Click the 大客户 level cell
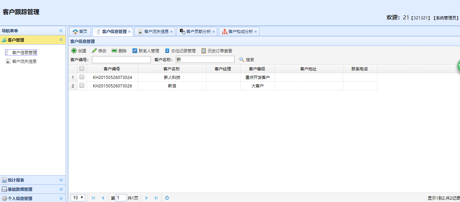Viewport: 460px width, 202px height. click(258, 86)
